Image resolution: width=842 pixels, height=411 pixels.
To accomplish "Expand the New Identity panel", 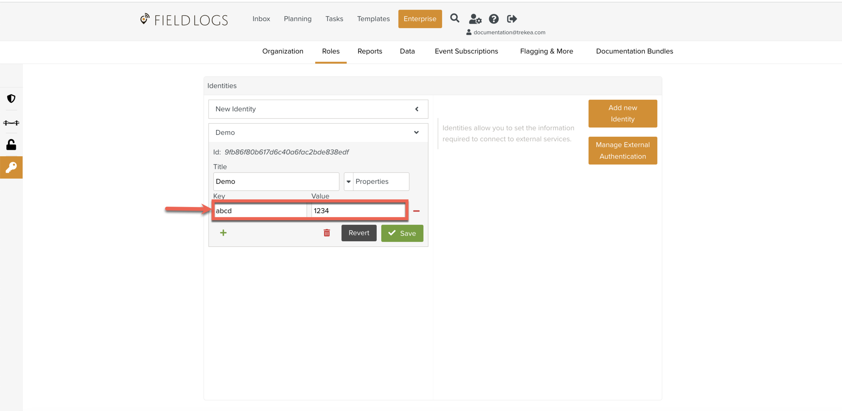I will (417, 109).
